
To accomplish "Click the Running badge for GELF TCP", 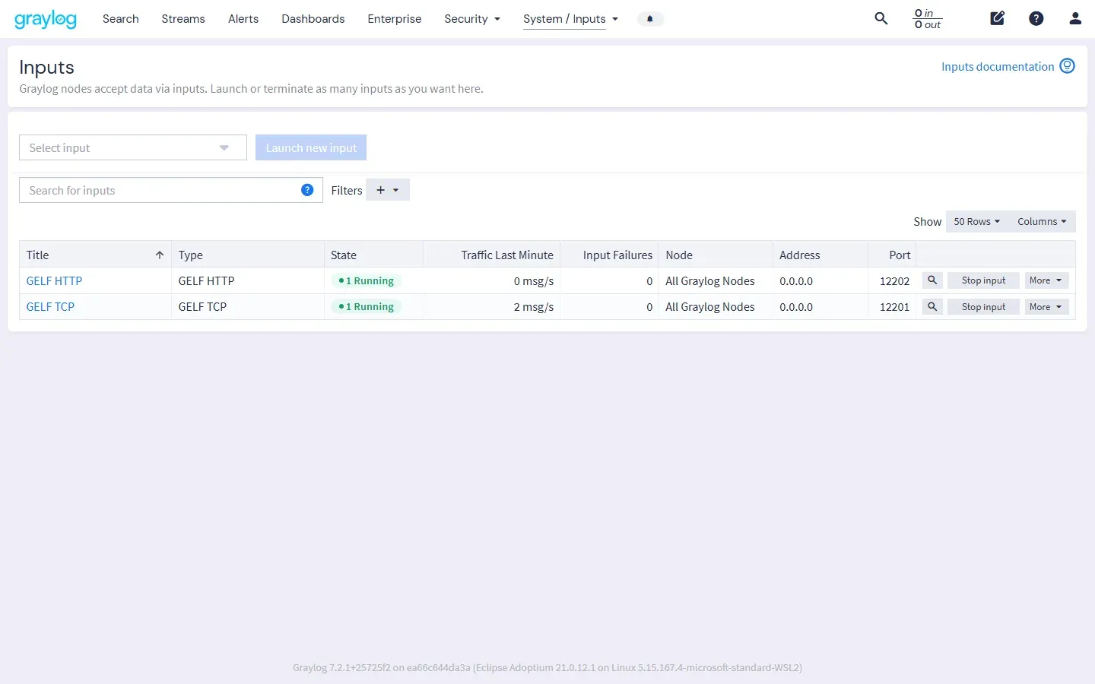I will click(367, 307).
